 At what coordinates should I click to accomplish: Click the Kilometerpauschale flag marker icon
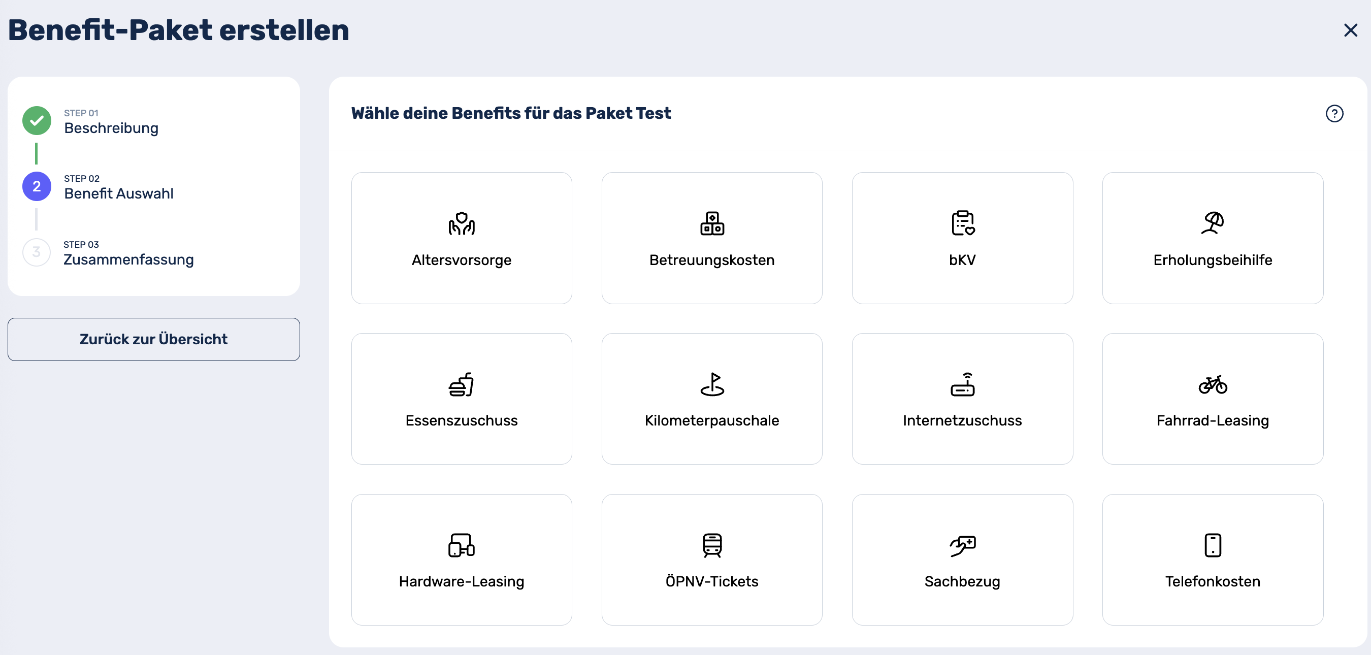[x=711, y=384]
